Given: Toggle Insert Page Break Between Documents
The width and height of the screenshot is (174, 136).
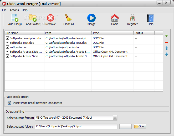Looking at the screenshot, I should click(9, 103).
